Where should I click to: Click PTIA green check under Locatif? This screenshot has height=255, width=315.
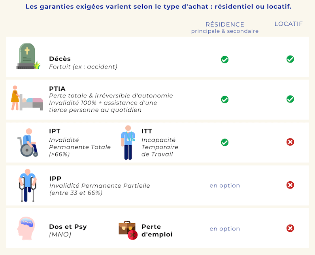(290, 99)
